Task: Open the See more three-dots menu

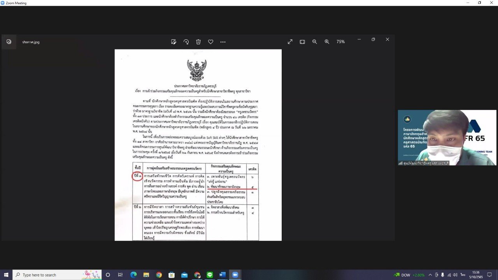Action: click(223, 42)
